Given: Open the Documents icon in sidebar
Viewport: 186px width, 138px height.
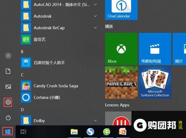Looking at the screenshot, I should pyautogui.click(x=8, y=71).
